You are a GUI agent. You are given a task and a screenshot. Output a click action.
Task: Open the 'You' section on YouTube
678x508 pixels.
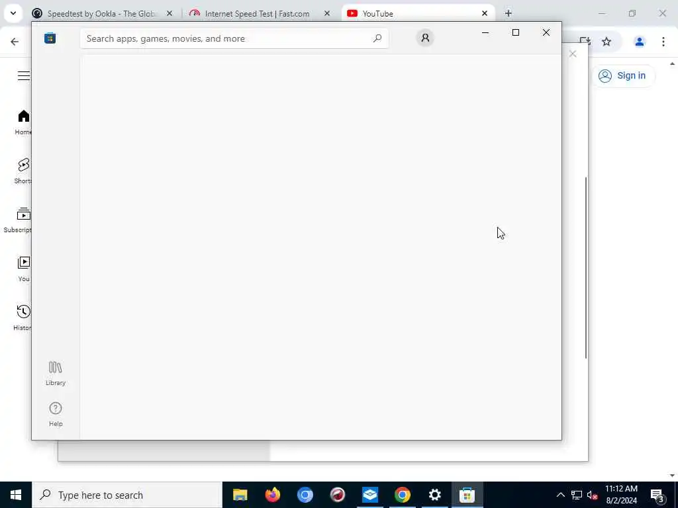(x=24, y=269)
